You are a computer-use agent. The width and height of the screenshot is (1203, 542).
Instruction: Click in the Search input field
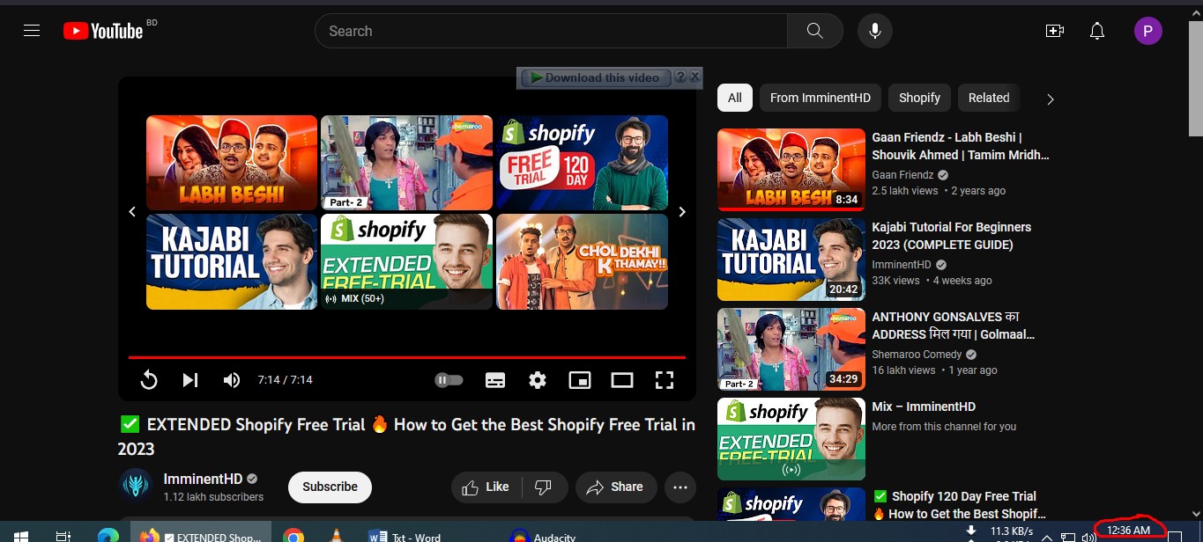(x=551, y=31)
